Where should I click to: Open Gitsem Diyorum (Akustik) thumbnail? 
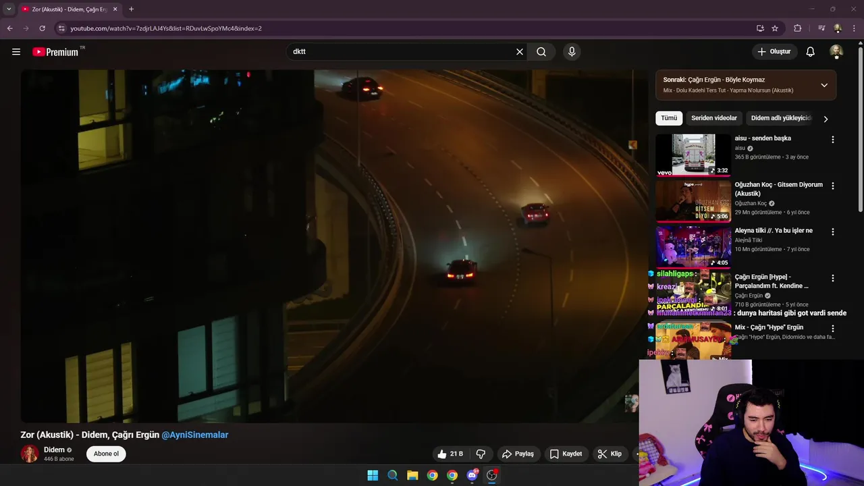[x=693, y=201]
